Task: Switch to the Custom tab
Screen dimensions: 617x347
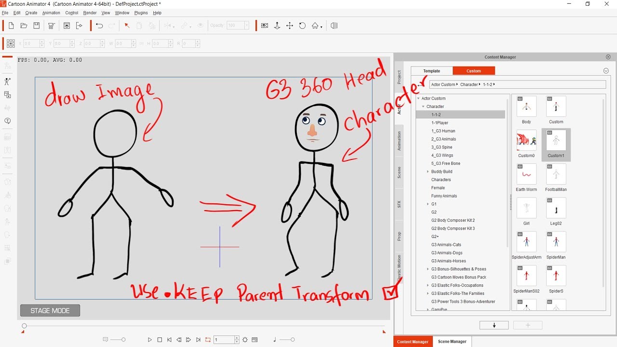Action: [474, 71]
